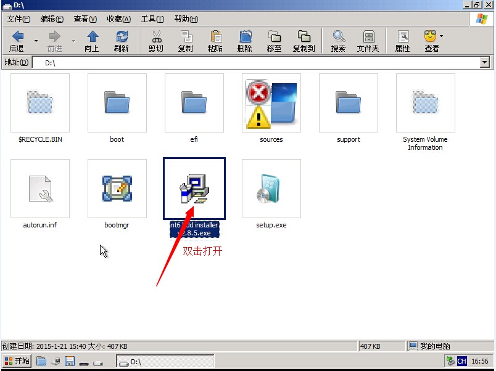
Task: Open the 查看 (Views) dropdown arrow
Action: (x=440, y=37)
